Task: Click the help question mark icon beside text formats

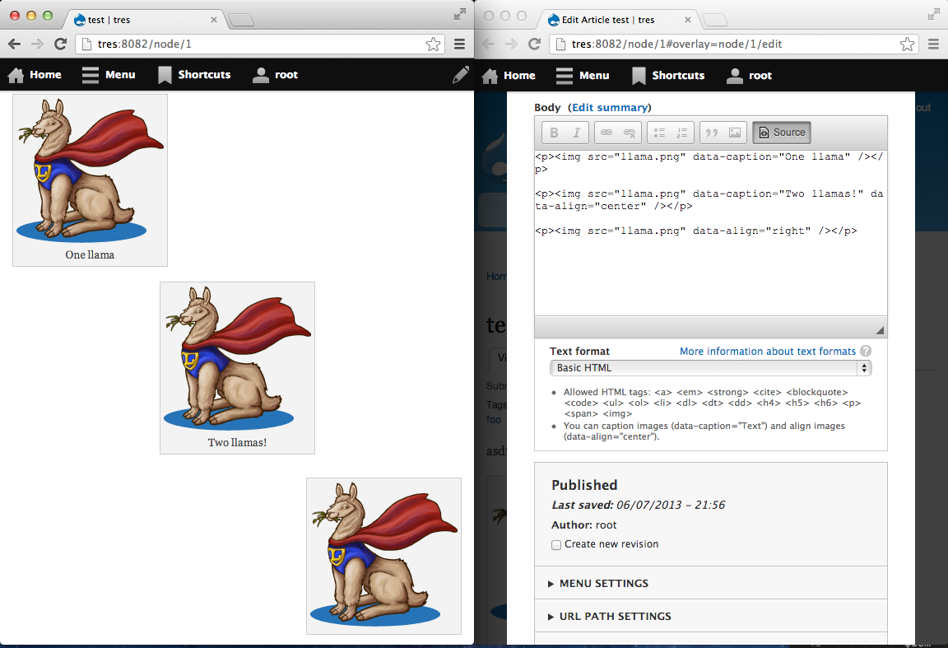Action: [x=866, y=351]
